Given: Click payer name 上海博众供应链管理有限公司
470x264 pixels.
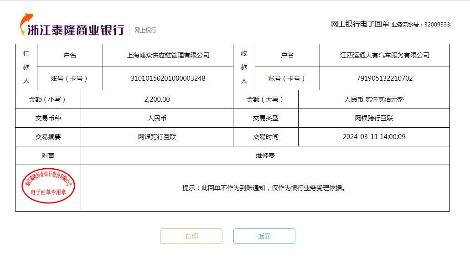Looking at the screenshot, I should 168,55.
